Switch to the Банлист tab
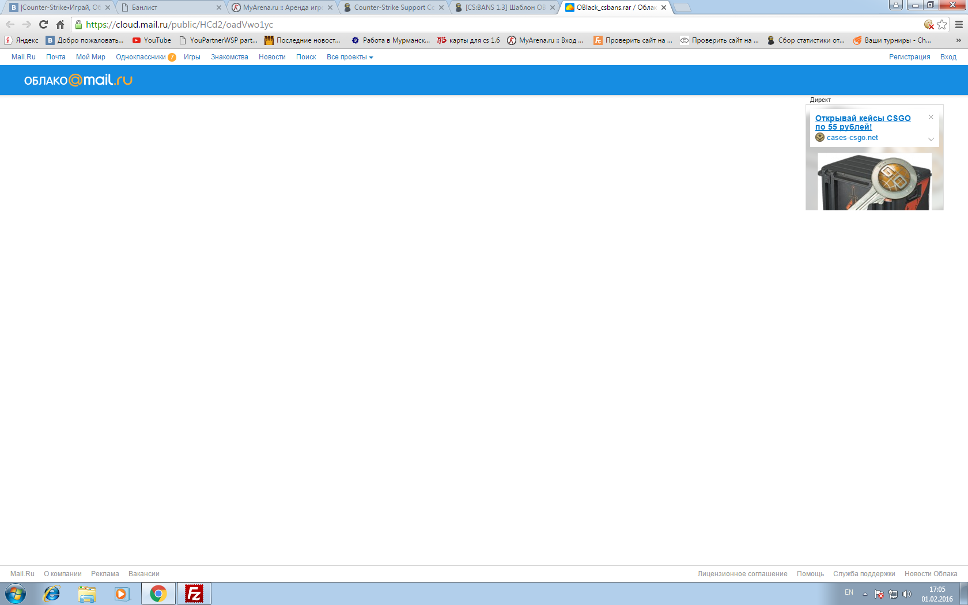The image size is (968, 605). tap(171, 7)
